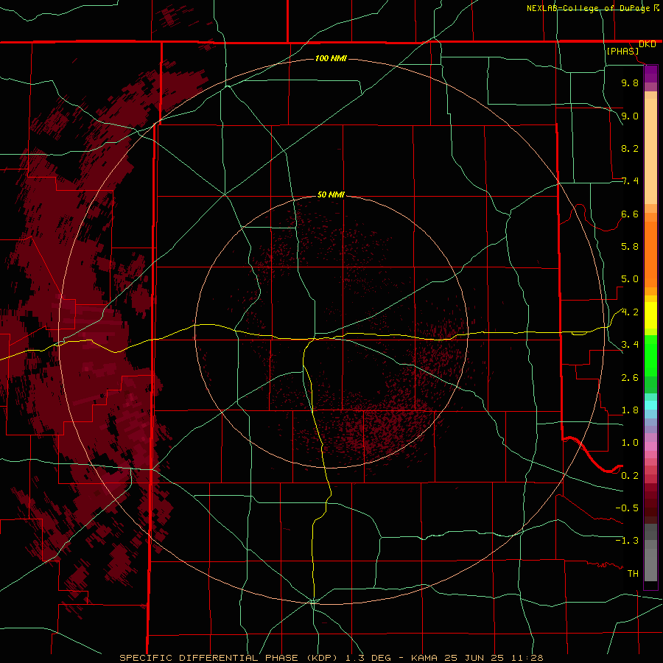
Task: Click the 1.8 value on the color scale
Action: coord(630,410)
